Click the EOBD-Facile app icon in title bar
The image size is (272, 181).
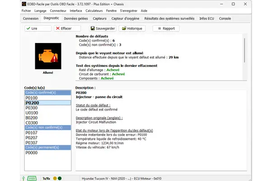24,4
